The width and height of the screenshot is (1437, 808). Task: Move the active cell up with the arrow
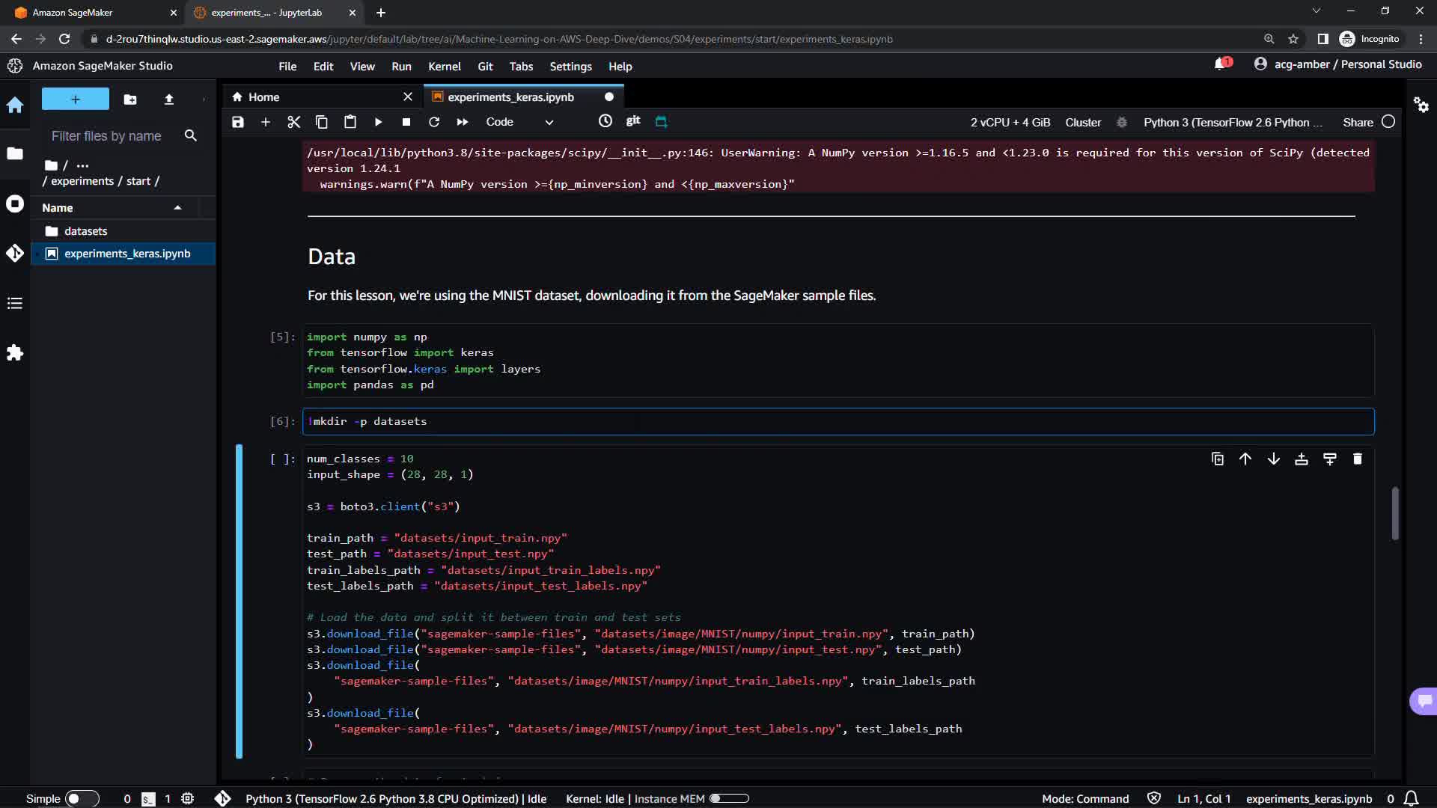1245,459
